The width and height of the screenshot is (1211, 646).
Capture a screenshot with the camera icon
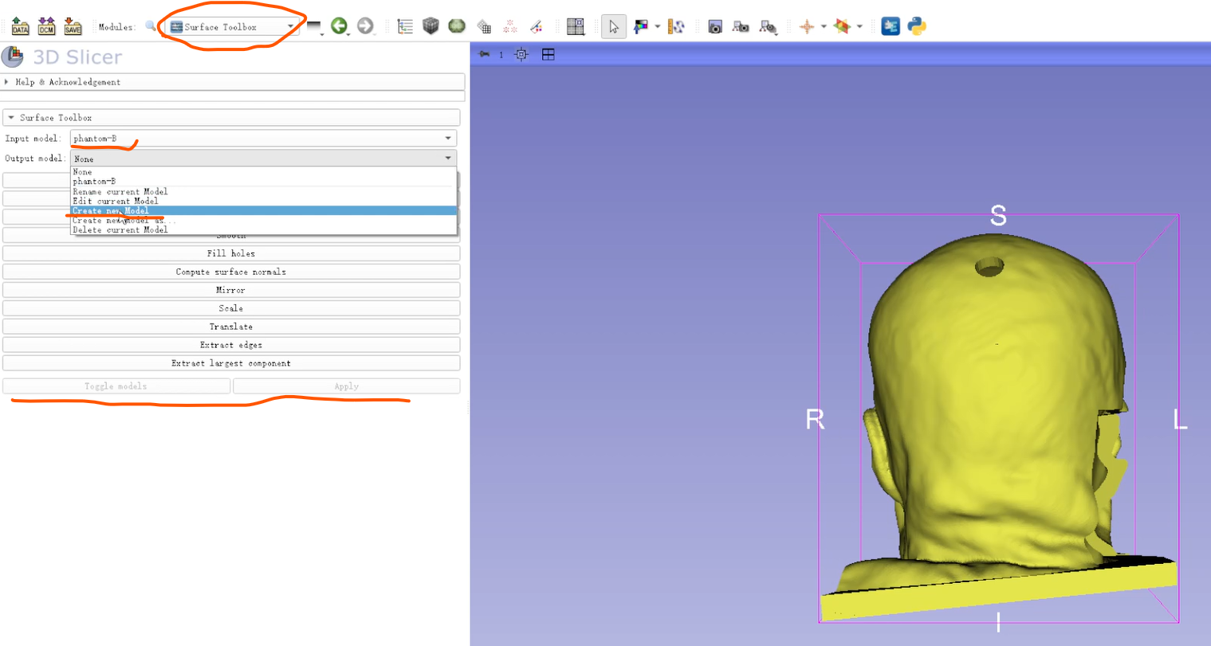(x=715, y=26)
